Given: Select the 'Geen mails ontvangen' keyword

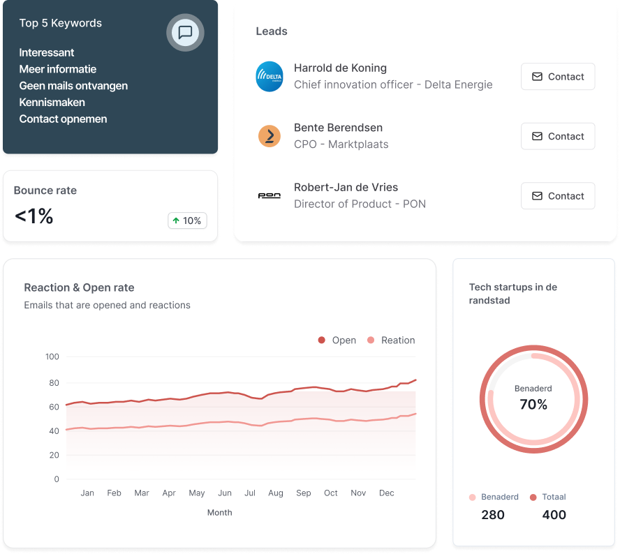Looking at the screenshot, I should [x=73, y=86].
